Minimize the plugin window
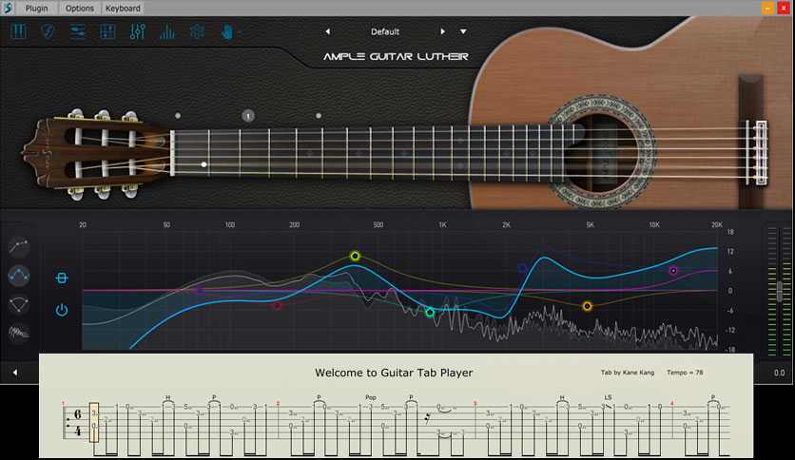795x460 pixels. pos(767,8)
